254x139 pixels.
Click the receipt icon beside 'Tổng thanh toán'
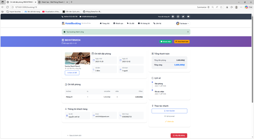coord(153,53)
